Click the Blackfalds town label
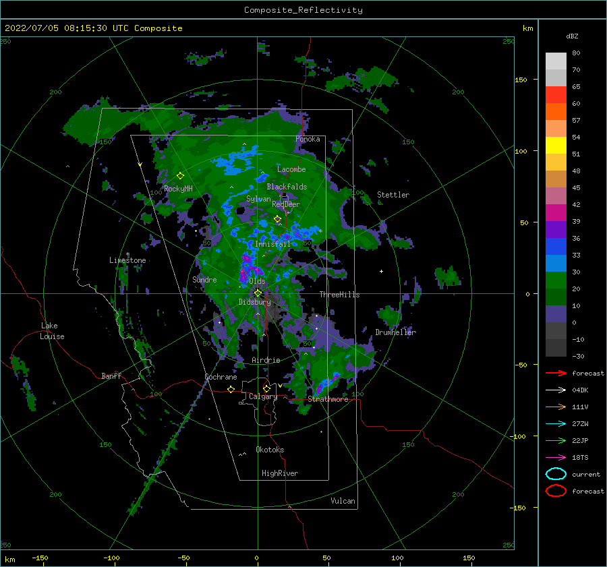Screen dimensions: 607x567 click(x=287, y=187)
